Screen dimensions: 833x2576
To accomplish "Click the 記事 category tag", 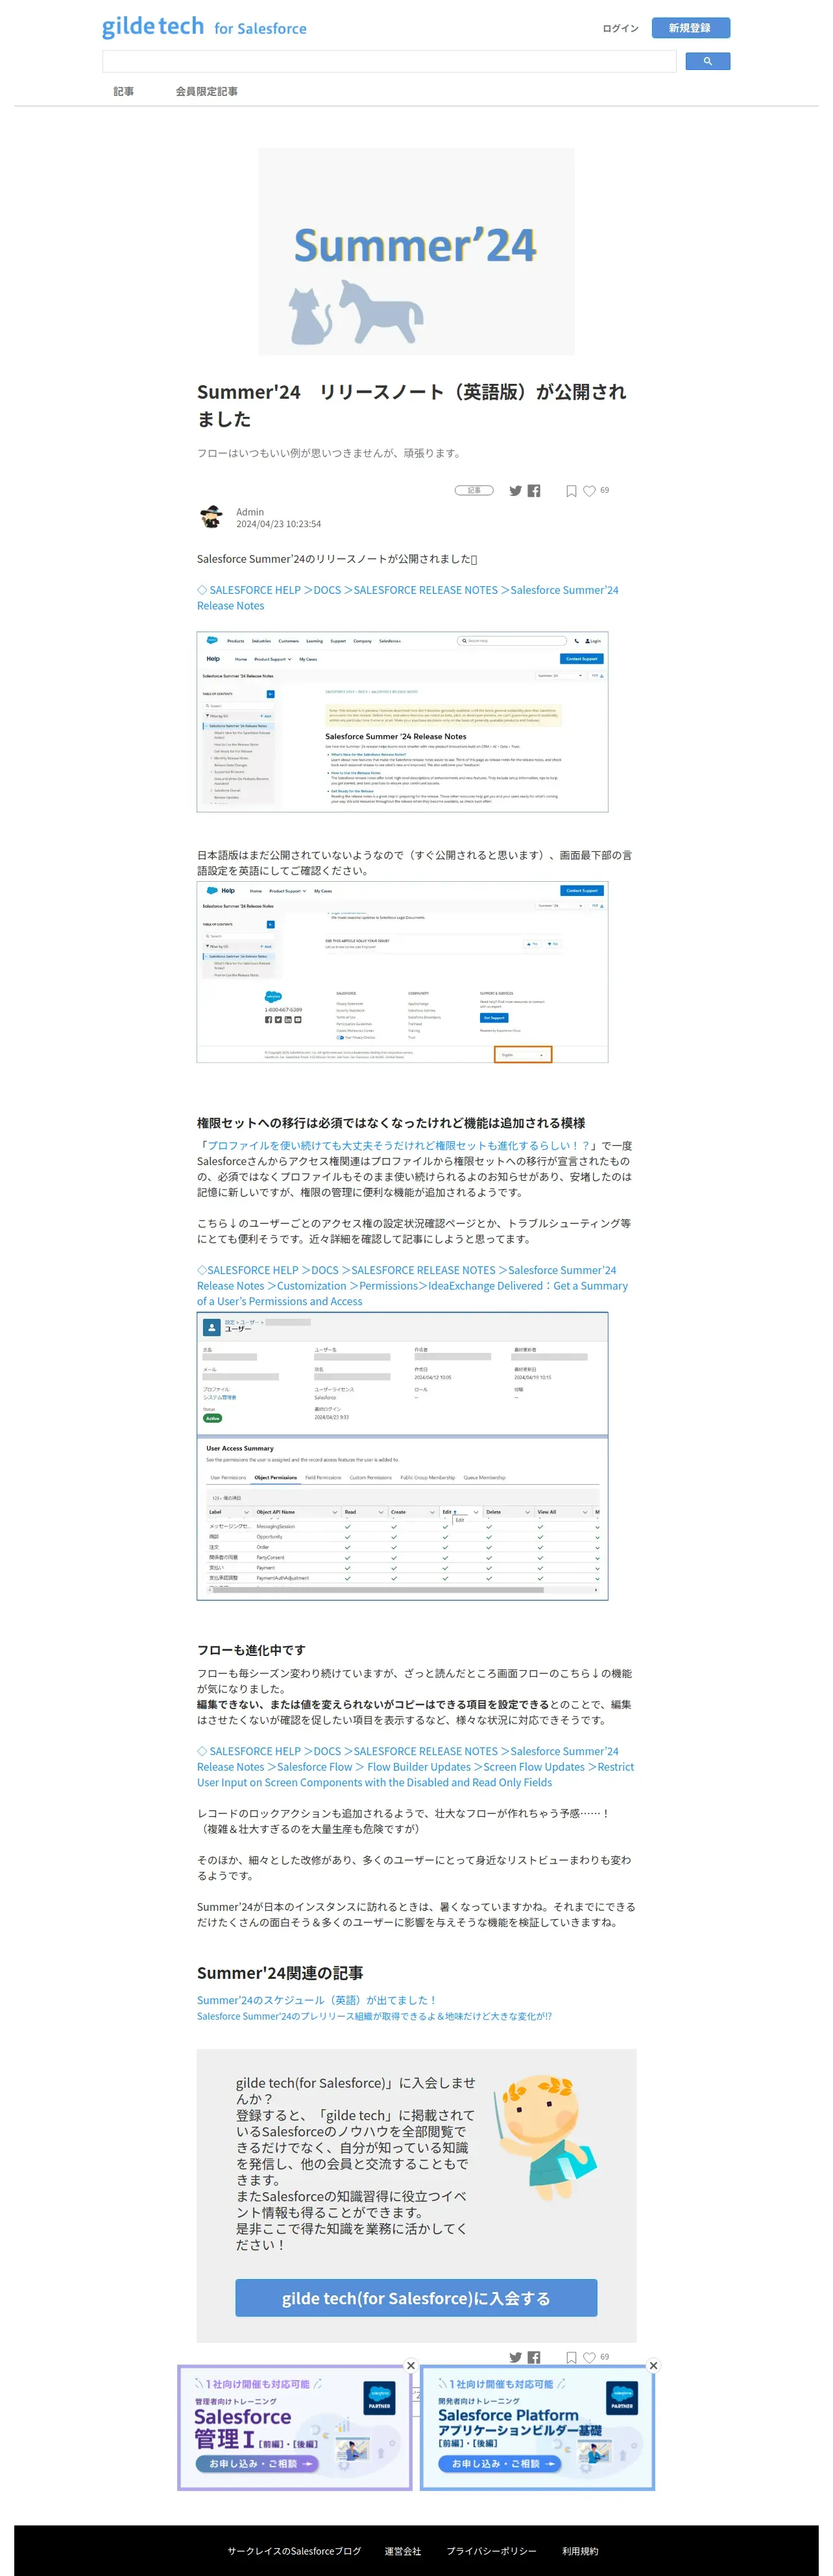I will pos(474,490).
